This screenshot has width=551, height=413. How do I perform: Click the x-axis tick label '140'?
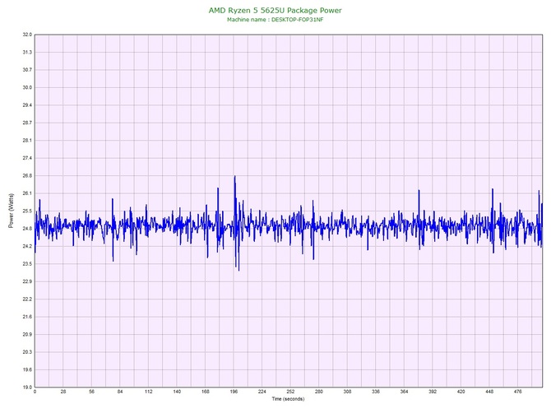pos(177,392)
